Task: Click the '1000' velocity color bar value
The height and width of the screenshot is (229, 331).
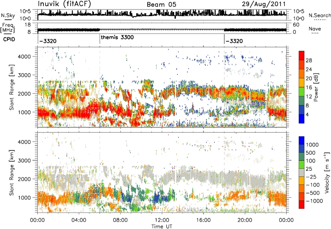Action: (312, 145)
